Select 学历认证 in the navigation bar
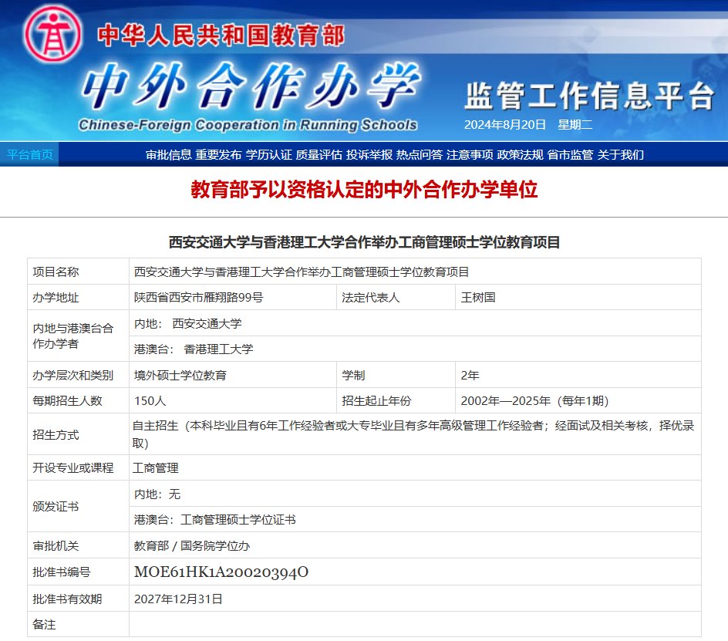The width and height of the screenshot is (728, 641). tap(268, 154)
